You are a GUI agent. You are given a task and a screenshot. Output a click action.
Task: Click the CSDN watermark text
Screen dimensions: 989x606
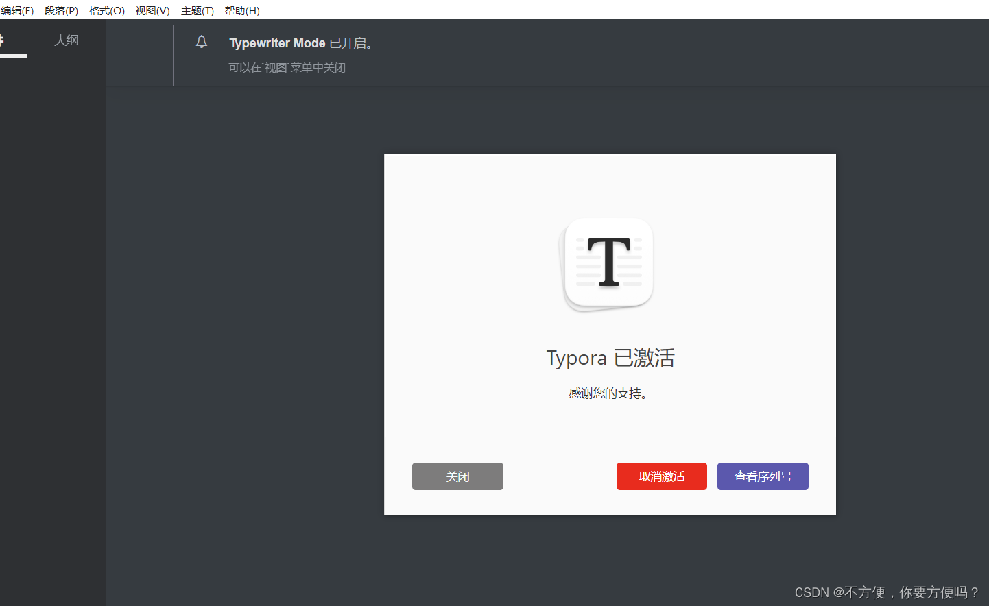click(x=887, y=592)
